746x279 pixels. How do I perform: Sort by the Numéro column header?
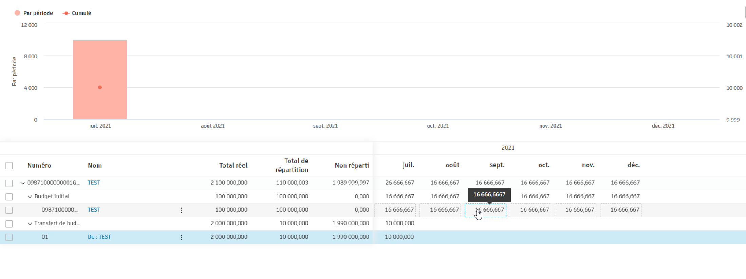tap(39, 166)
